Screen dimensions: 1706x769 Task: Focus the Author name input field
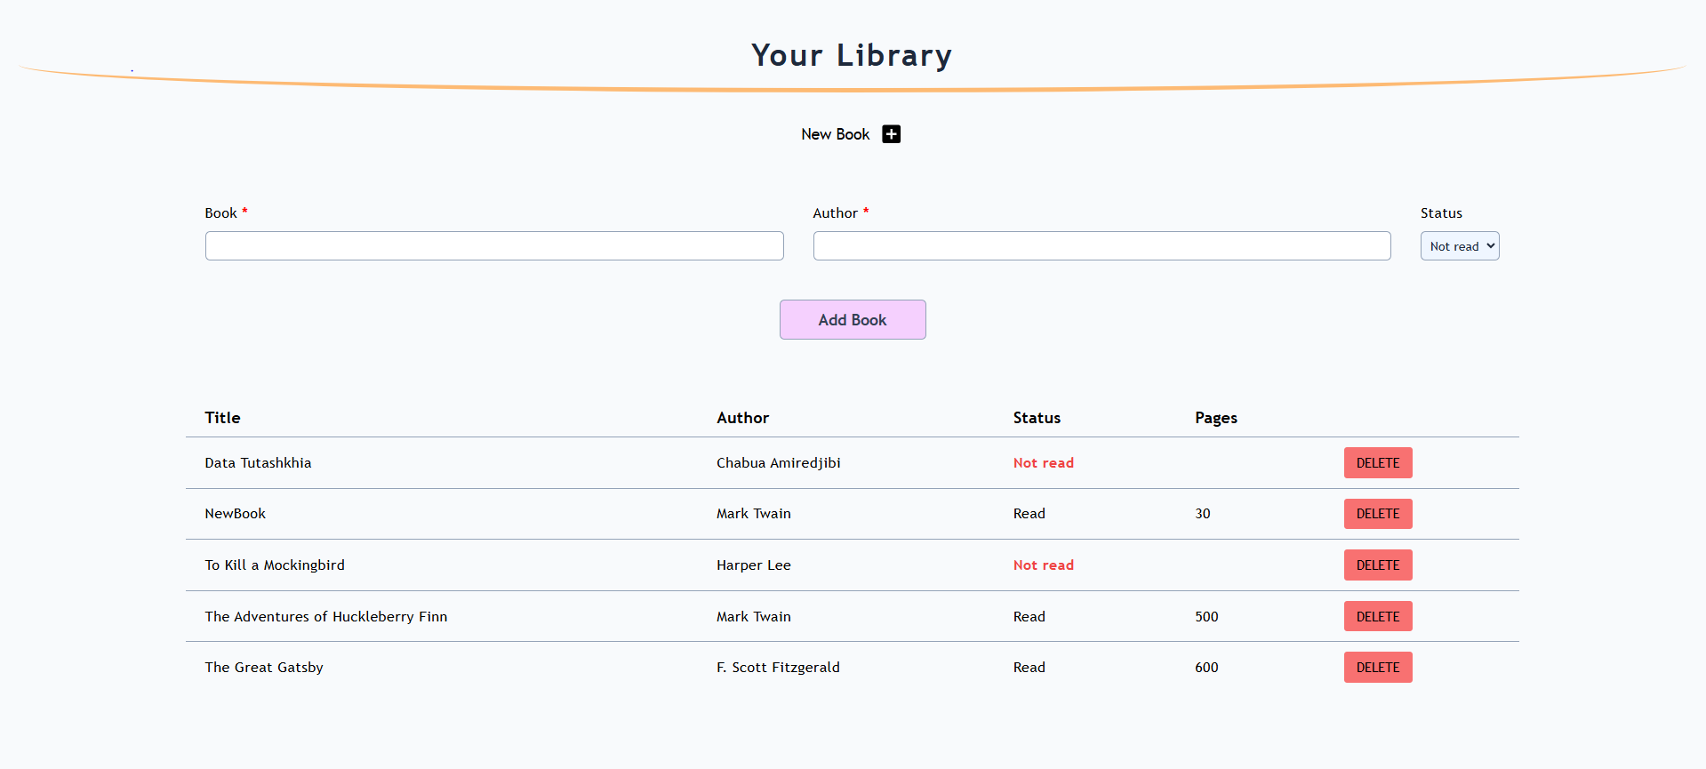pos(1101,246)
